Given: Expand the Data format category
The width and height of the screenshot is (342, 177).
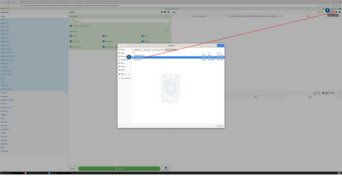Looking at the screenshot, I should pyautogui.click(x=34, y=96).
